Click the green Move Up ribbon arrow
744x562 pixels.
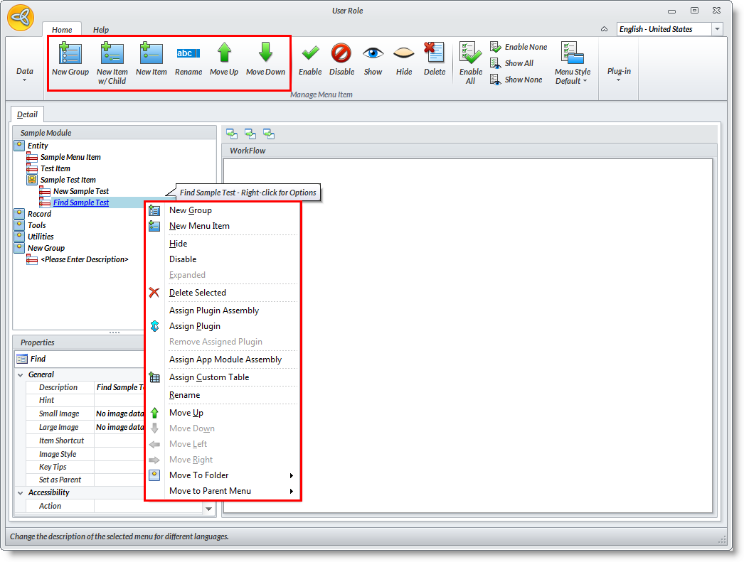224,54
